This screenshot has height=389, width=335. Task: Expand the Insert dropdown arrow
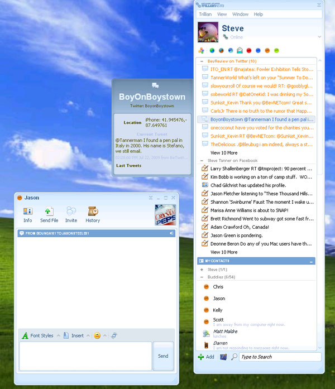point(88,335)
